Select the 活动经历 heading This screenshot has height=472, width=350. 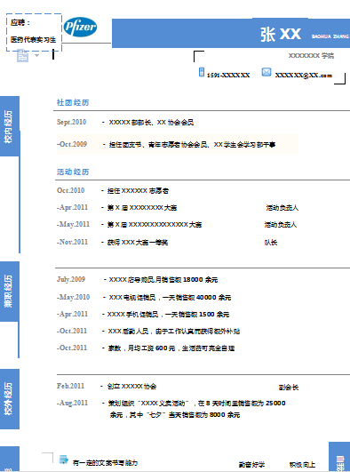click(73, 172)
